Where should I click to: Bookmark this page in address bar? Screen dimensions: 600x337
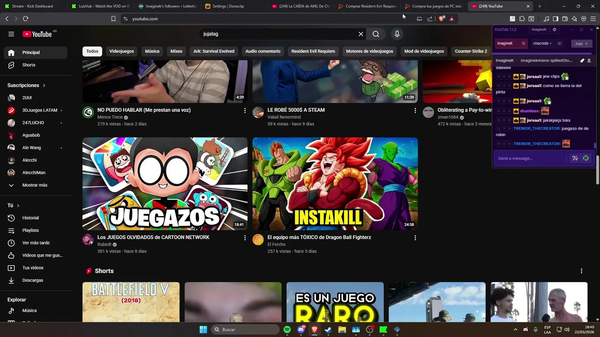click(x=113, y=19)
